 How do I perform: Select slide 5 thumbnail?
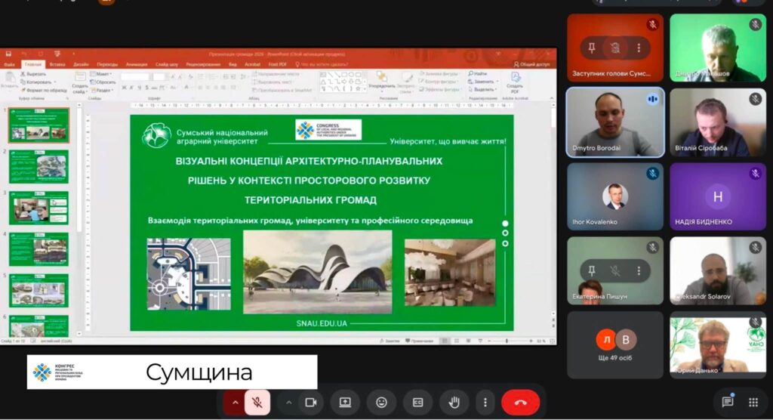38,291
